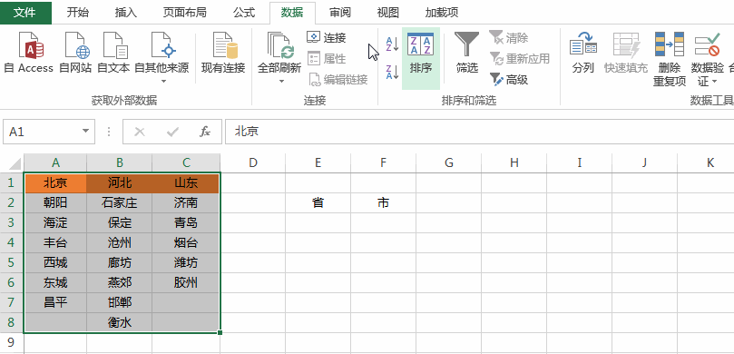Screen dimensions: 734x354
Task: Select cell 沧州
Action: click(120, 242)
